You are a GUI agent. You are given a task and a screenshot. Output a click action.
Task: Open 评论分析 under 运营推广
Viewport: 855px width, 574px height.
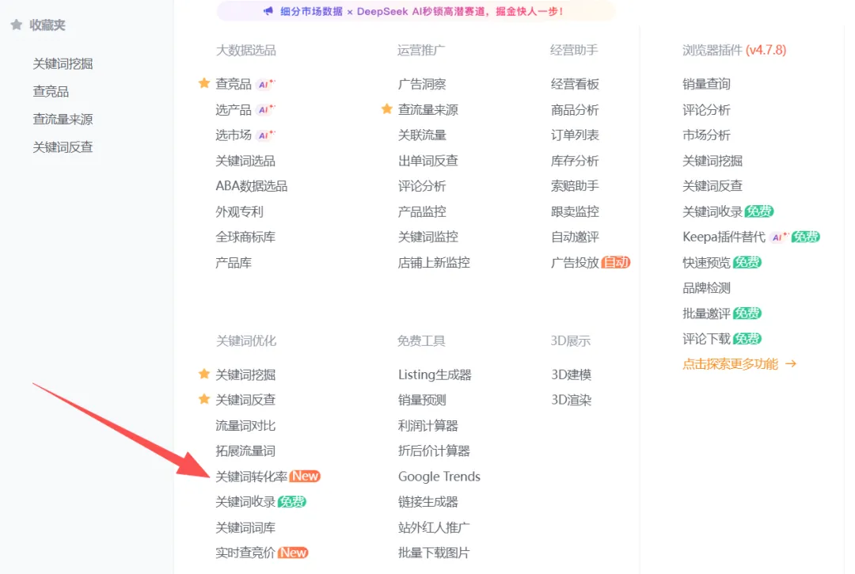pyautogui.click(x=422, y=186)
